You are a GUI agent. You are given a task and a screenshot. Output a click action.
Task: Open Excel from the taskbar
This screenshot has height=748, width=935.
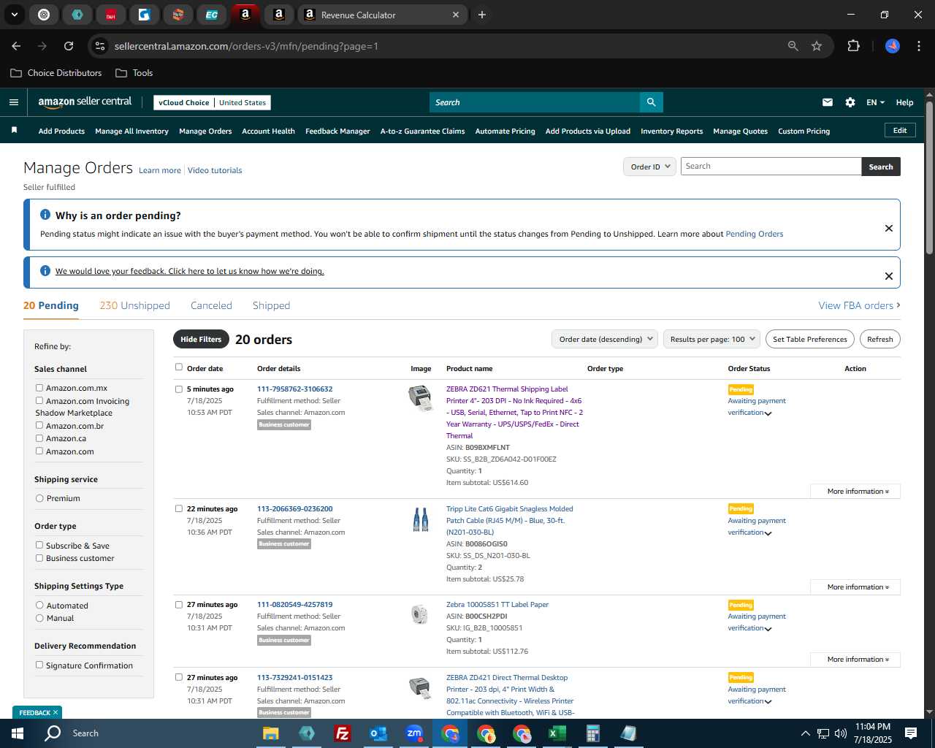coord(557,733)
